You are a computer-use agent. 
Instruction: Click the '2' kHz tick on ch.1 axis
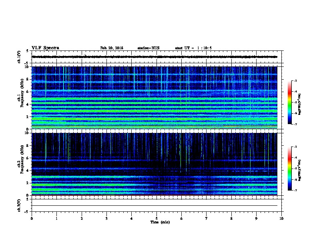tap(28, 117)
